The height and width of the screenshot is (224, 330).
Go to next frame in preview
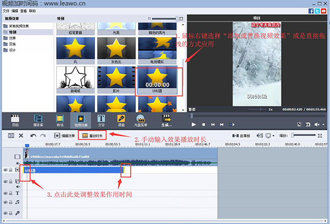(222, 125)
